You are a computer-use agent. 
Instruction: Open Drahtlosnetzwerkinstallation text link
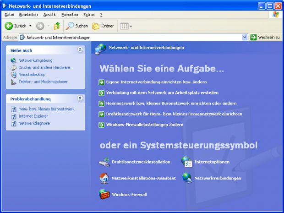[x=141, y=162]
